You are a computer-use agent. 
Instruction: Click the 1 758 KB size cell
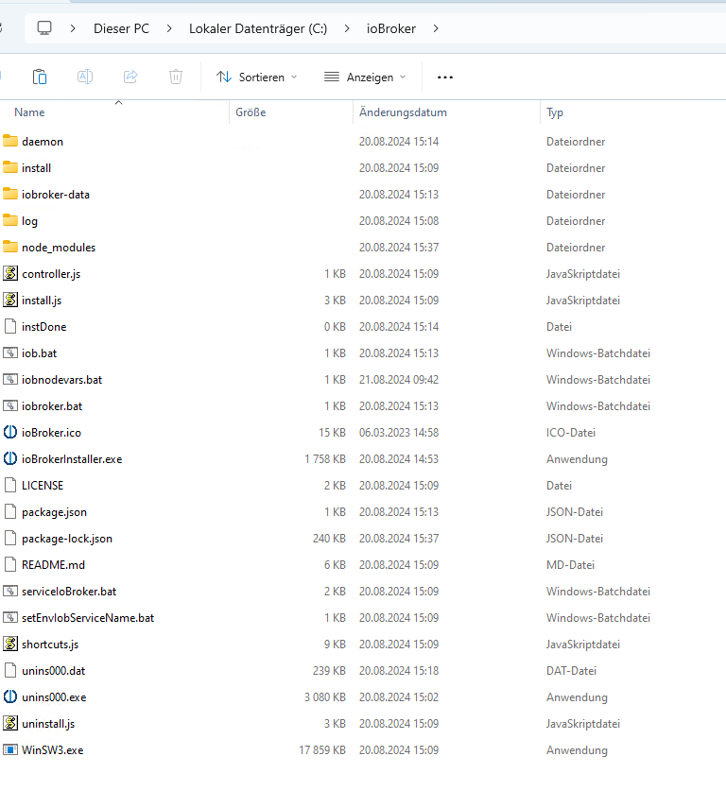tap(325, 458)
